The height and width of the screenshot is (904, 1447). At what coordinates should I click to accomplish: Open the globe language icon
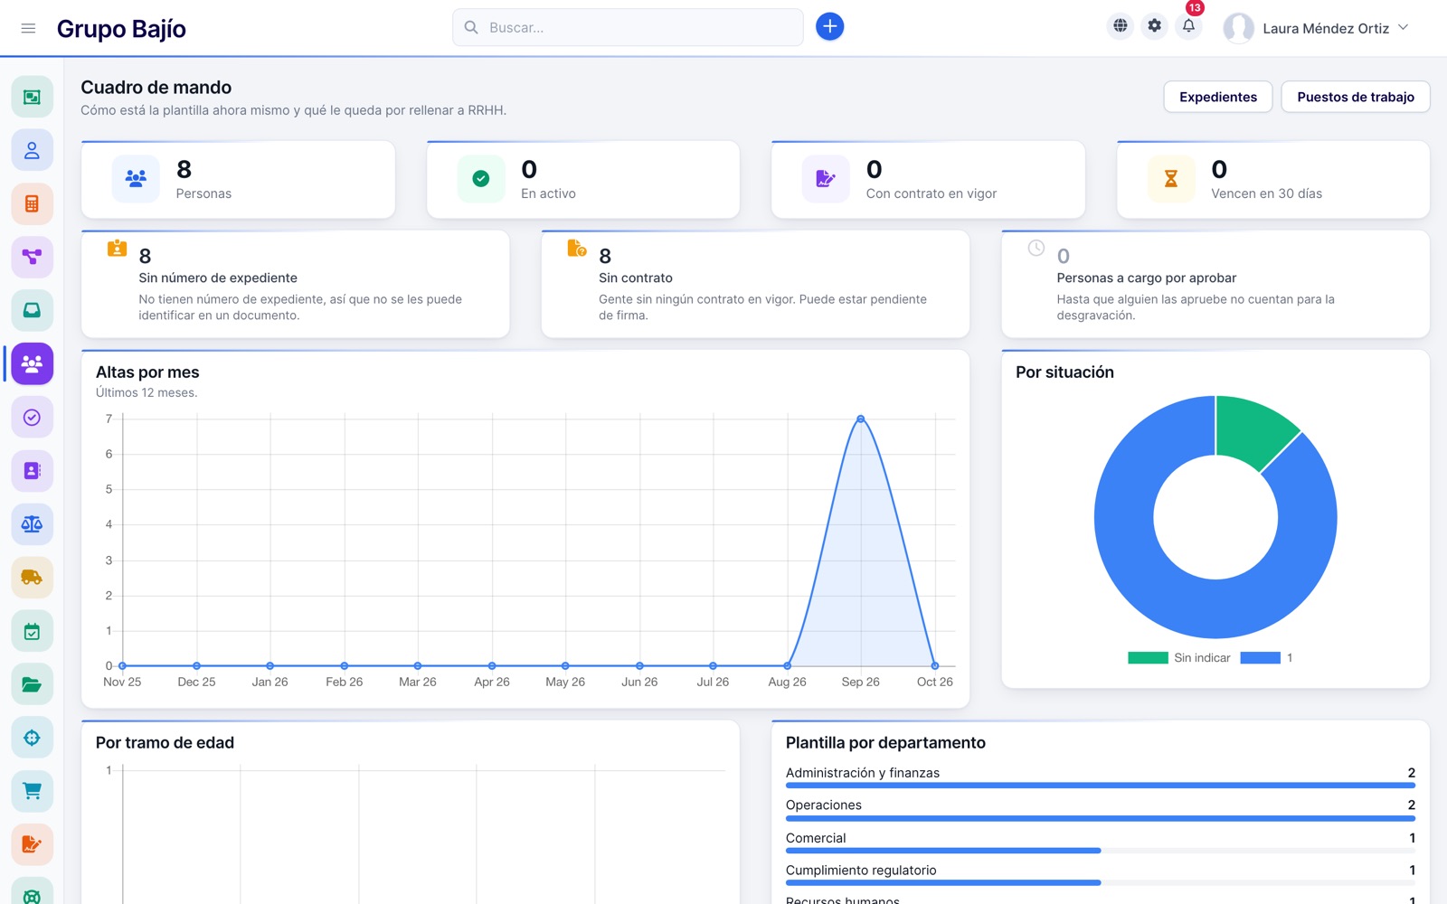pyautogui.click(x=1121, y=26)
